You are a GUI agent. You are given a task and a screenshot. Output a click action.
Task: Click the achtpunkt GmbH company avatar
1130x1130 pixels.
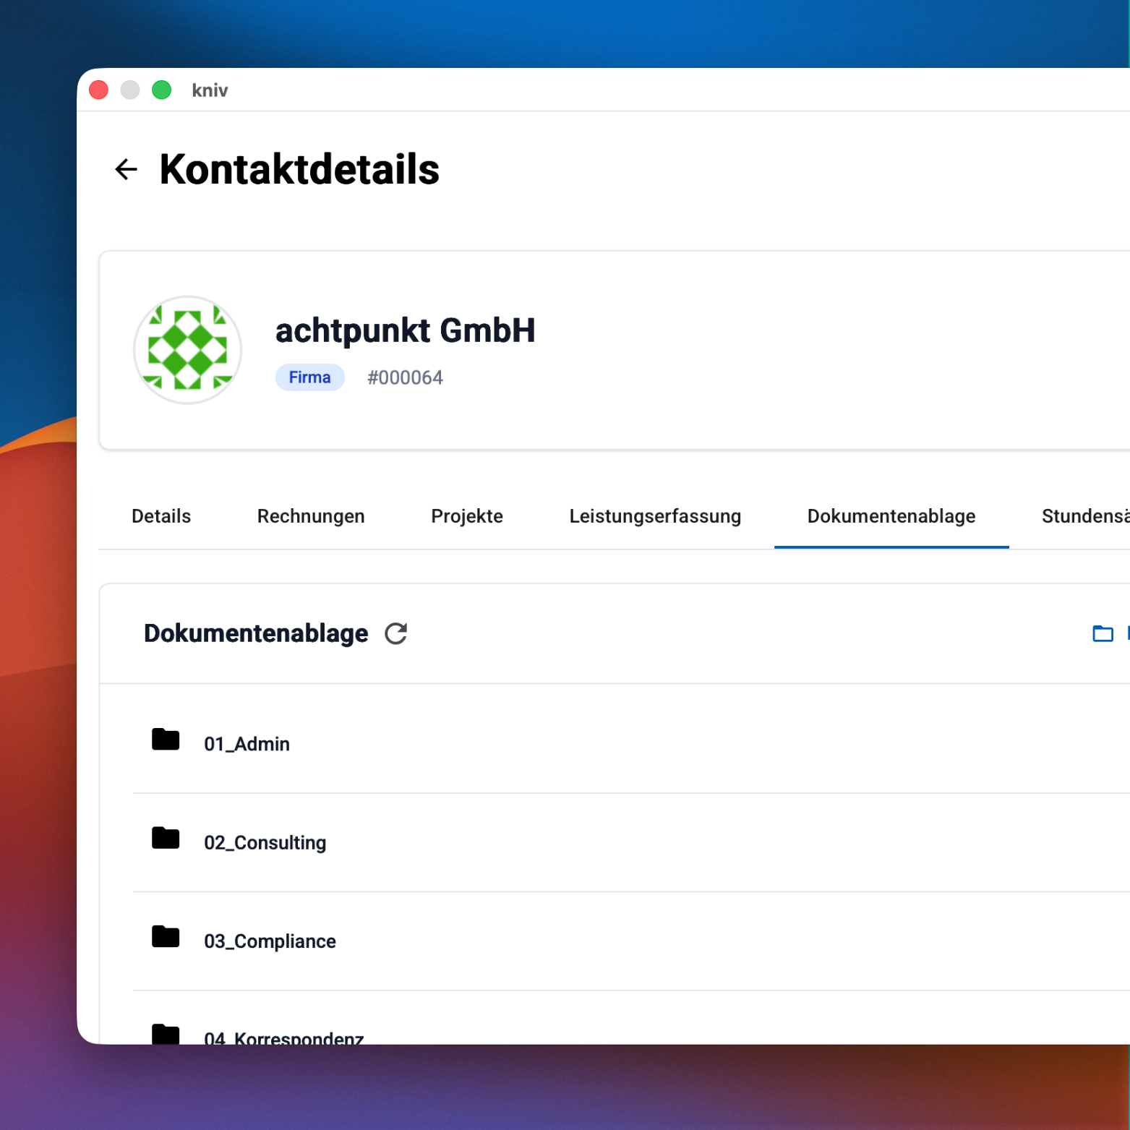coord(187,349)
